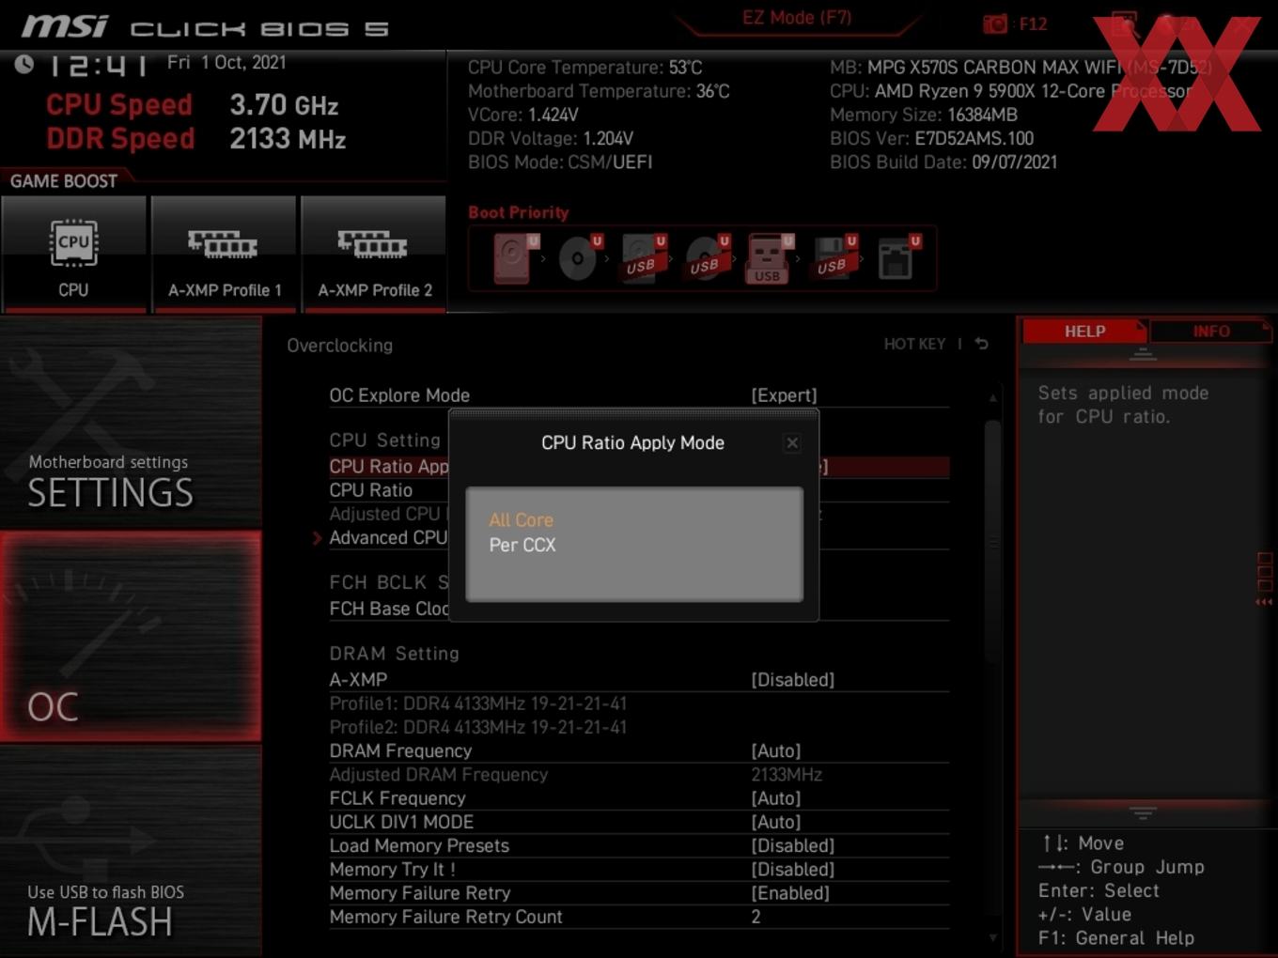Image resolution: width=1278 pixels, height=958 pixels.
Task: Click CPU Core Temperature: 53°C readout
Action: point(584,68)
